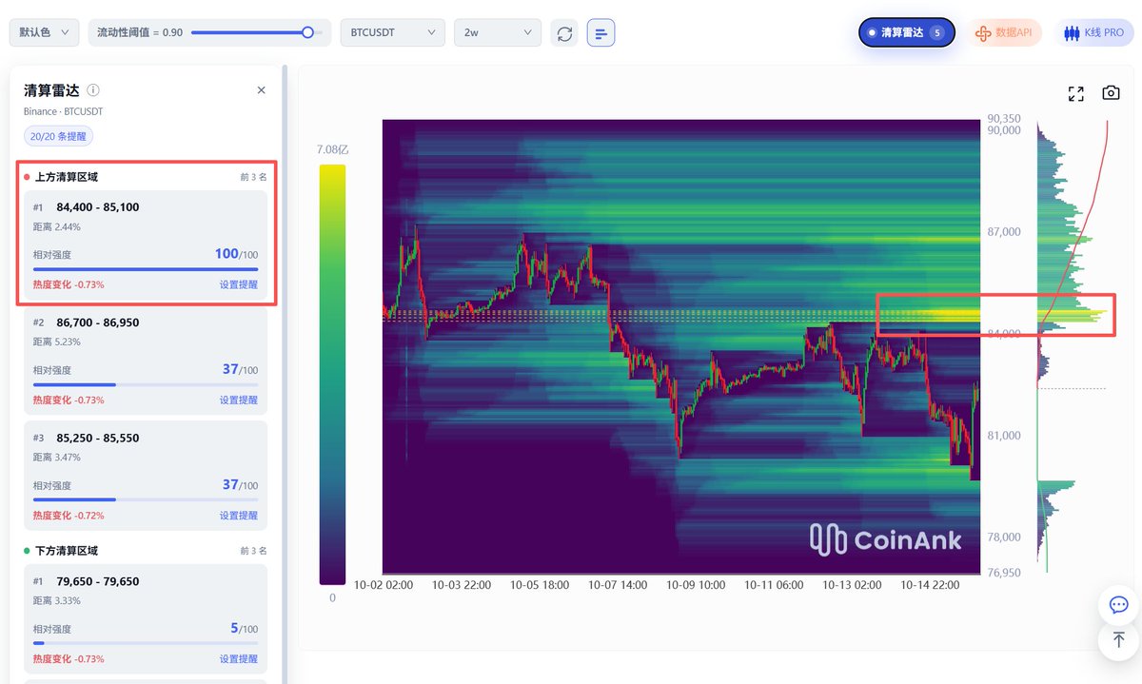
Task: Open the 默认色 color scheme dropdown
Action: click(x=45, y=32)
